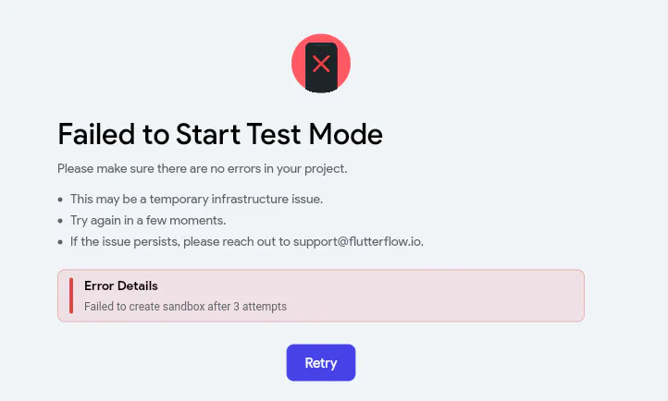Click the red X mark on the phone icon
The height and width of the screenshot is (401, 668).
point(321,64)
